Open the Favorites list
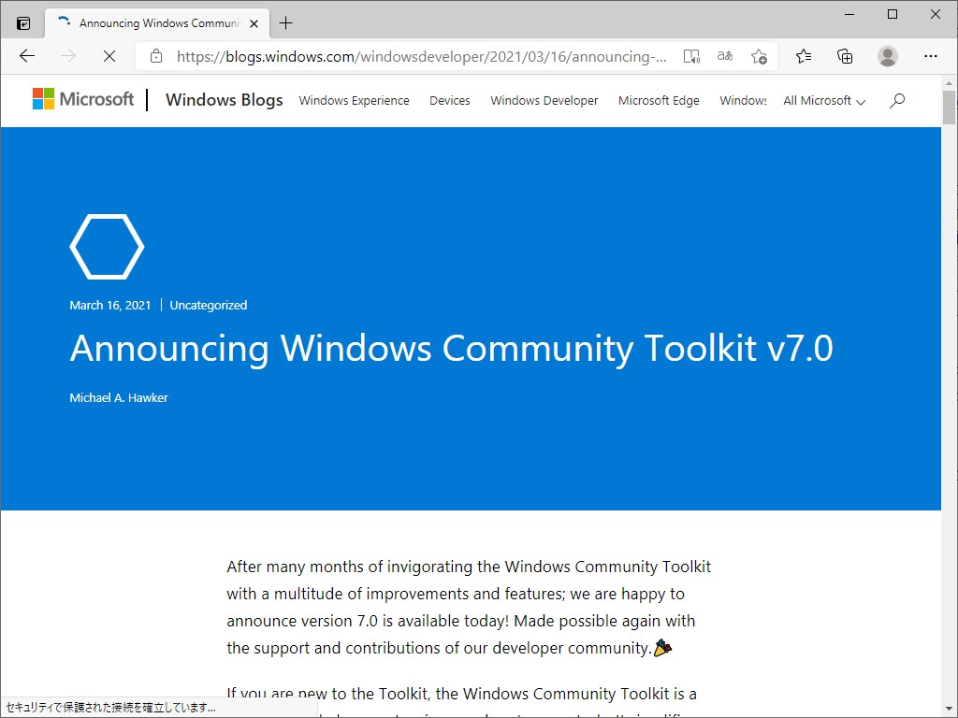This screenshot has width=958, height=718. click(804, 56)
